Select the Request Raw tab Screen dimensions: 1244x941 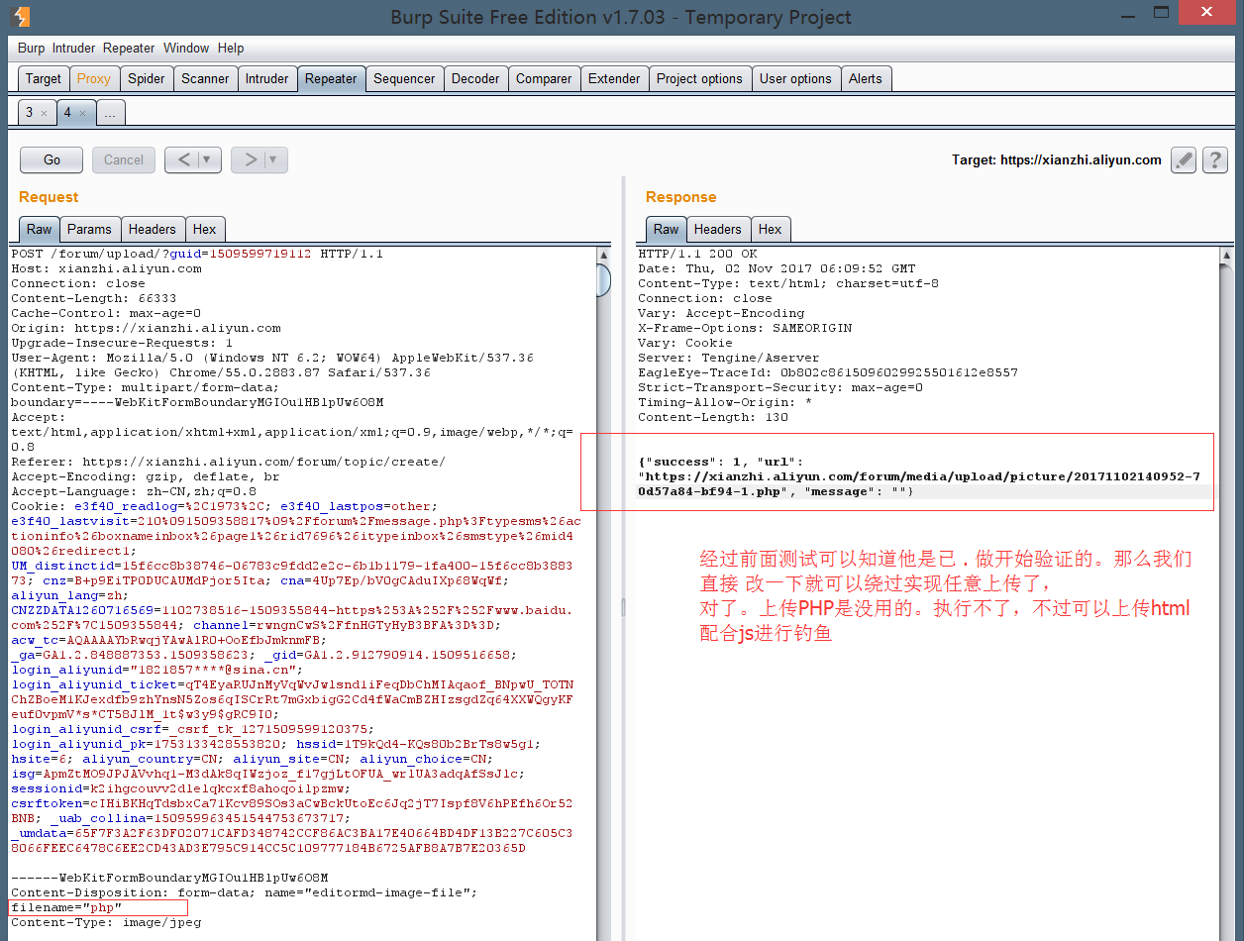coord(40,229)
